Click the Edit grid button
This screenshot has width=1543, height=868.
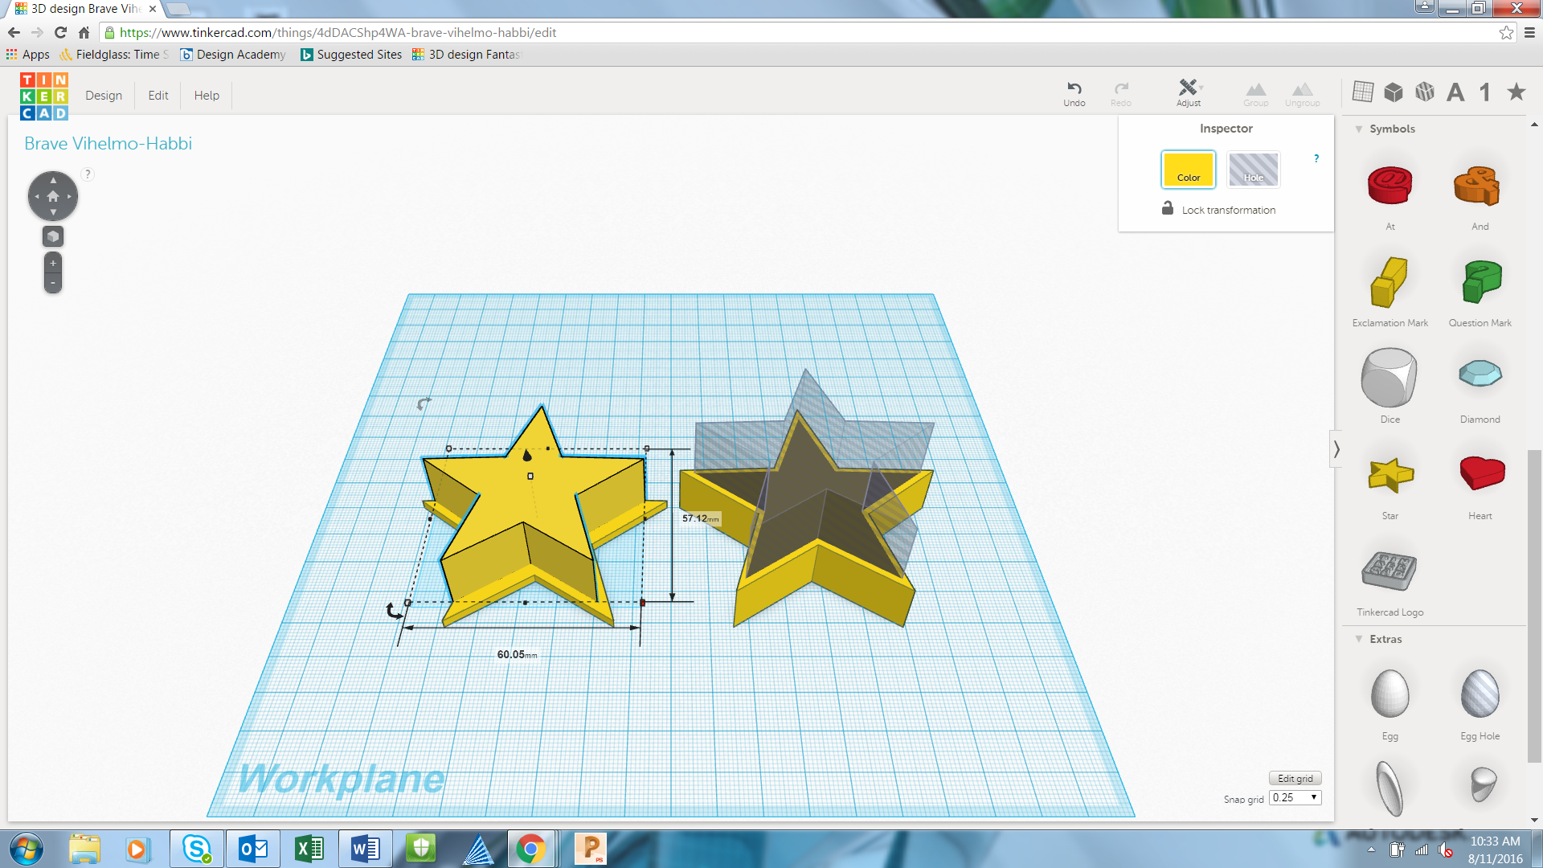[1295, 778]
